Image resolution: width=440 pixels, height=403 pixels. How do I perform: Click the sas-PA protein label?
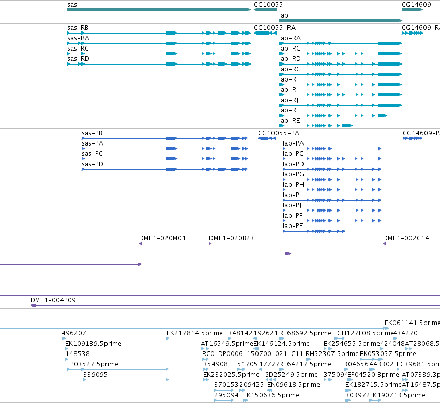pos(93,143)
